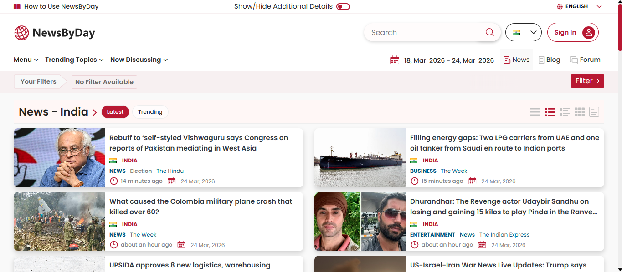Expand the English language selector

pos(579,6)
